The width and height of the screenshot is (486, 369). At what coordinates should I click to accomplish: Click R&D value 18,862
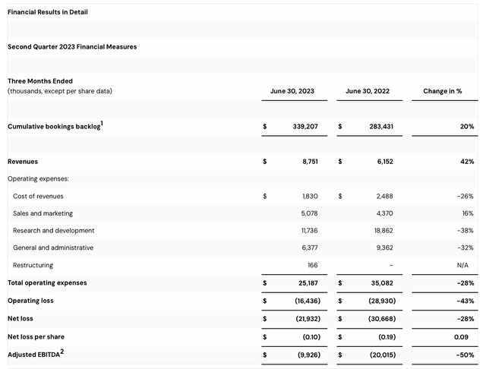tap(383, 231)
